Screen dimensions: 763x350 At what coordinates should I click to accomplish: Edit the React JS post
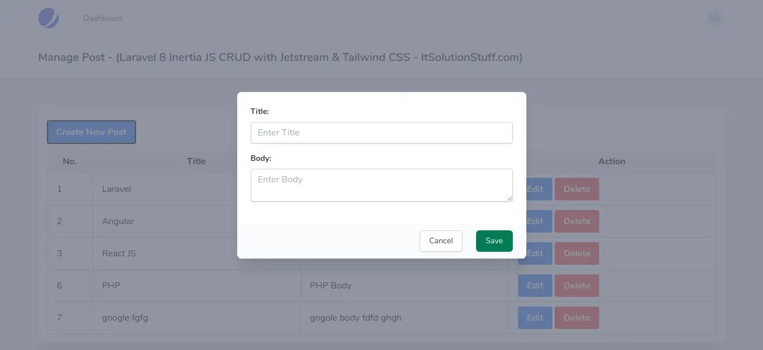[535, 253]
